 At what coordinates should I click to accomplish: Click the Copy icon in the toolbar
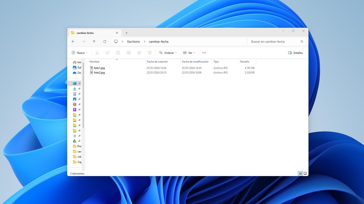click(x=107, y=53)
